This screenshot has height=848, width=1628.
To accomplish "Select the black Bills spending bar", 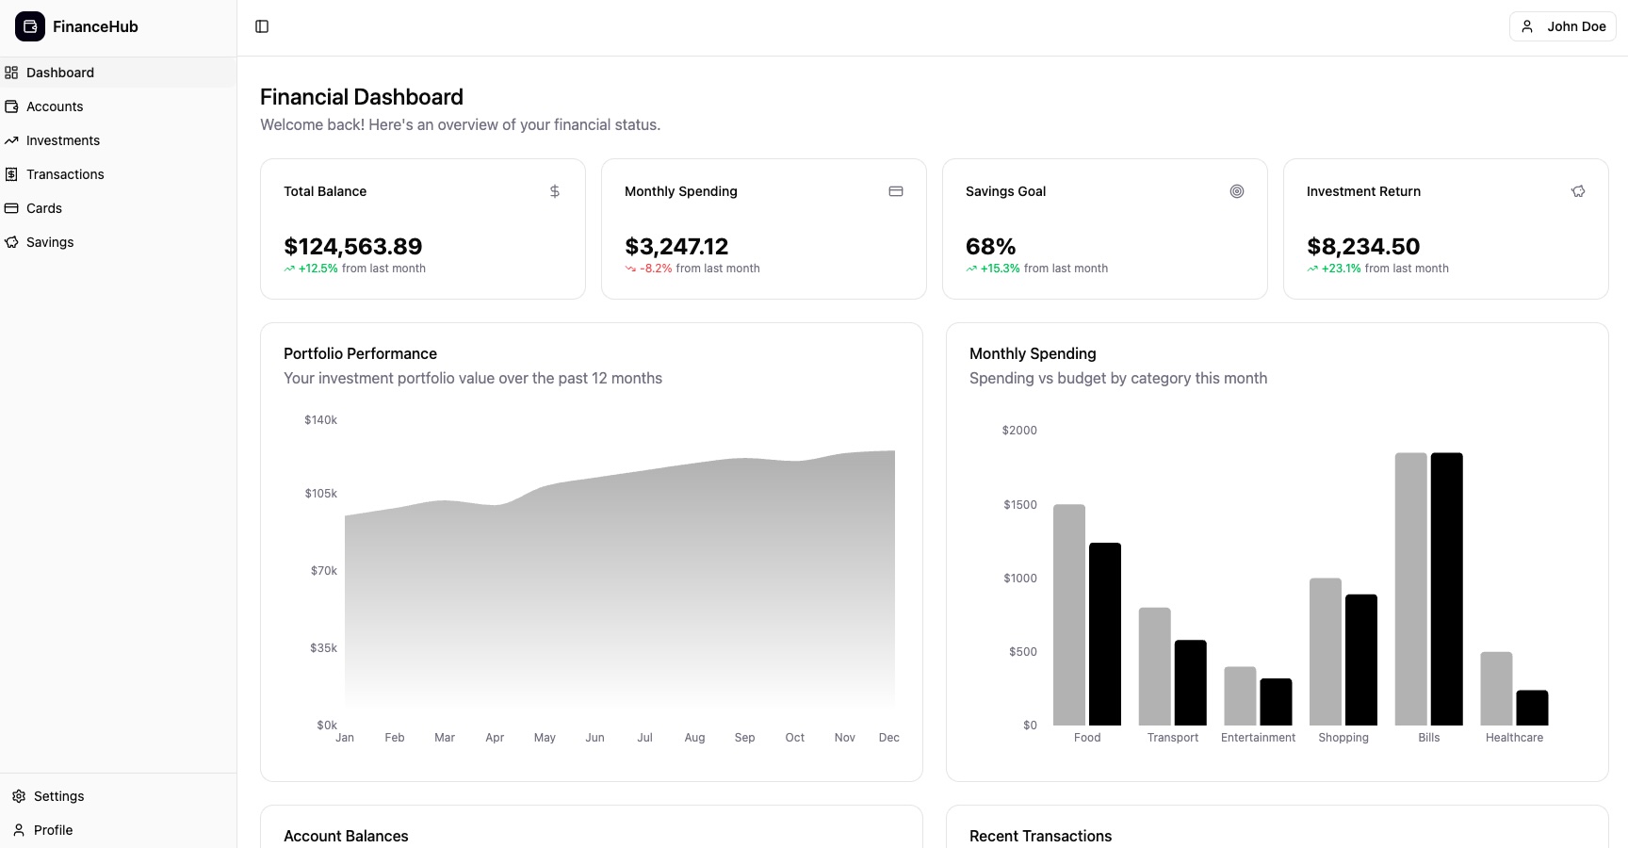I will click(x=1446, y=589).
